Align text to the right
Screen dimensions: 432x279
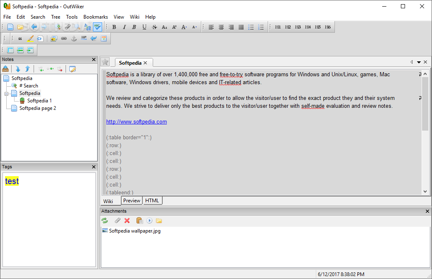coord(231,27)
